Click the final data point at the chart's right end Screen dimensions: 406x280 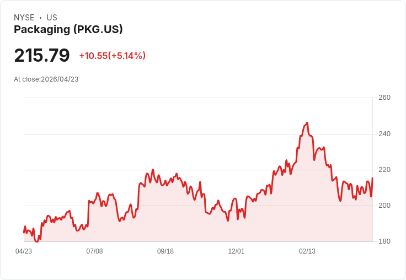coord(372,178)
